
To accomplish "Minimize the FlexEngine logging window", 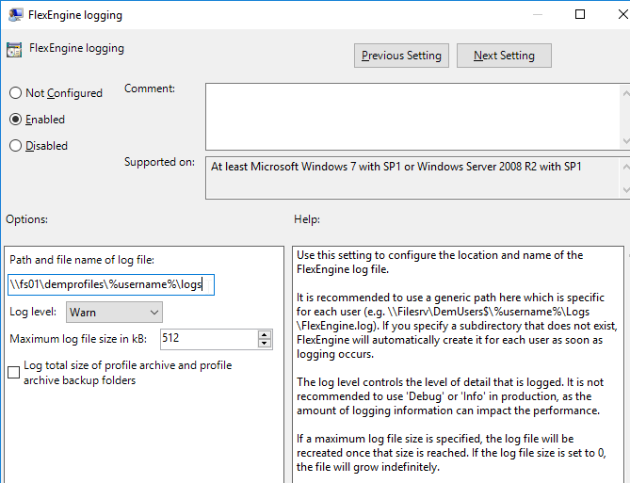I will tap(538, 14).
